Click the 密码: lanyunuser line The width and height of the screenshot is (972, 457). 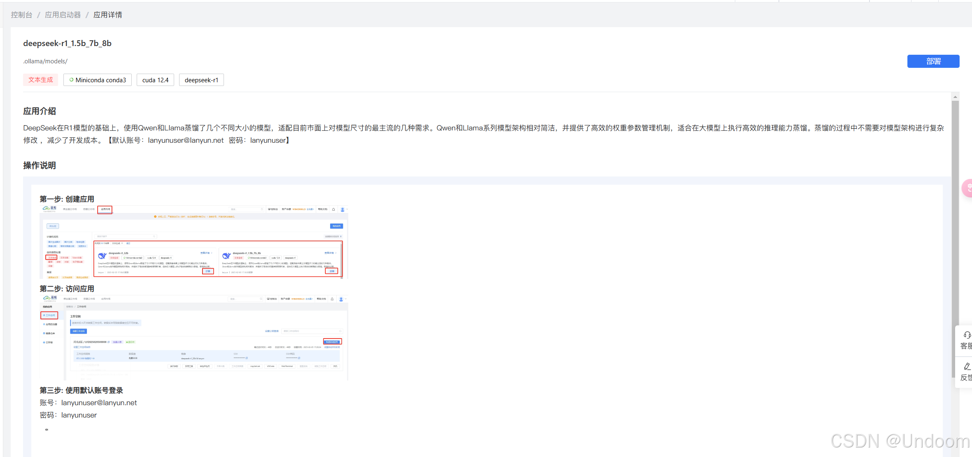click(68, 415)
